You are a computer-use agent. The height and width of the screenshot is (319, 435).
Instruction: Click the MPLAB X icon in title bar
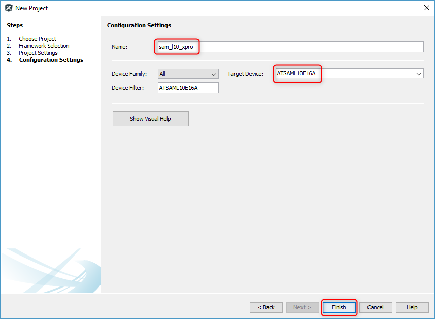point(8,8)
